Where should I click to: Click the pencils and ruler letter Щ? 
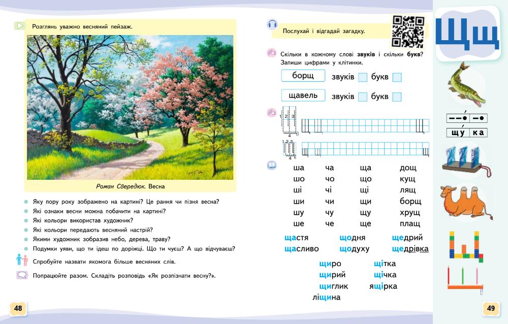coord(465,280)
